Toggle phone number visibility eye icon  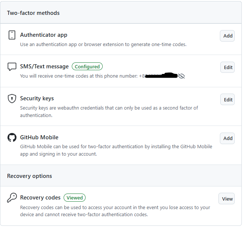point(182,76)
